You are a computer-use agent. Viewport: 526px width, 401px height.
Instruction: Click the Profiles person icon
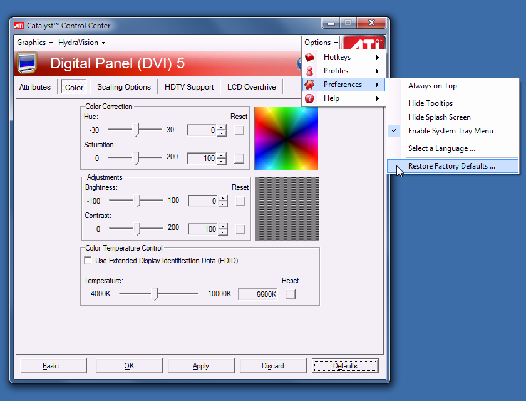[309, 71]
